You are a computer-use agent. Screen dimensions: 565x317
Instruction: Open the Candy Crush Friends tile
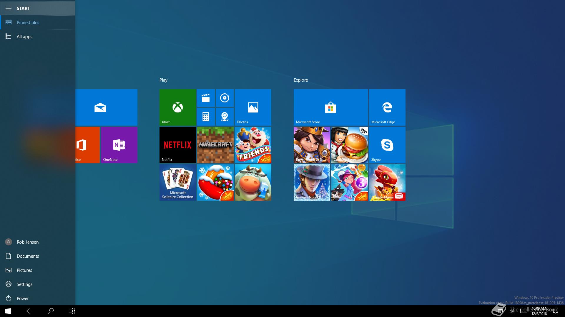click(x=253, y=145)
